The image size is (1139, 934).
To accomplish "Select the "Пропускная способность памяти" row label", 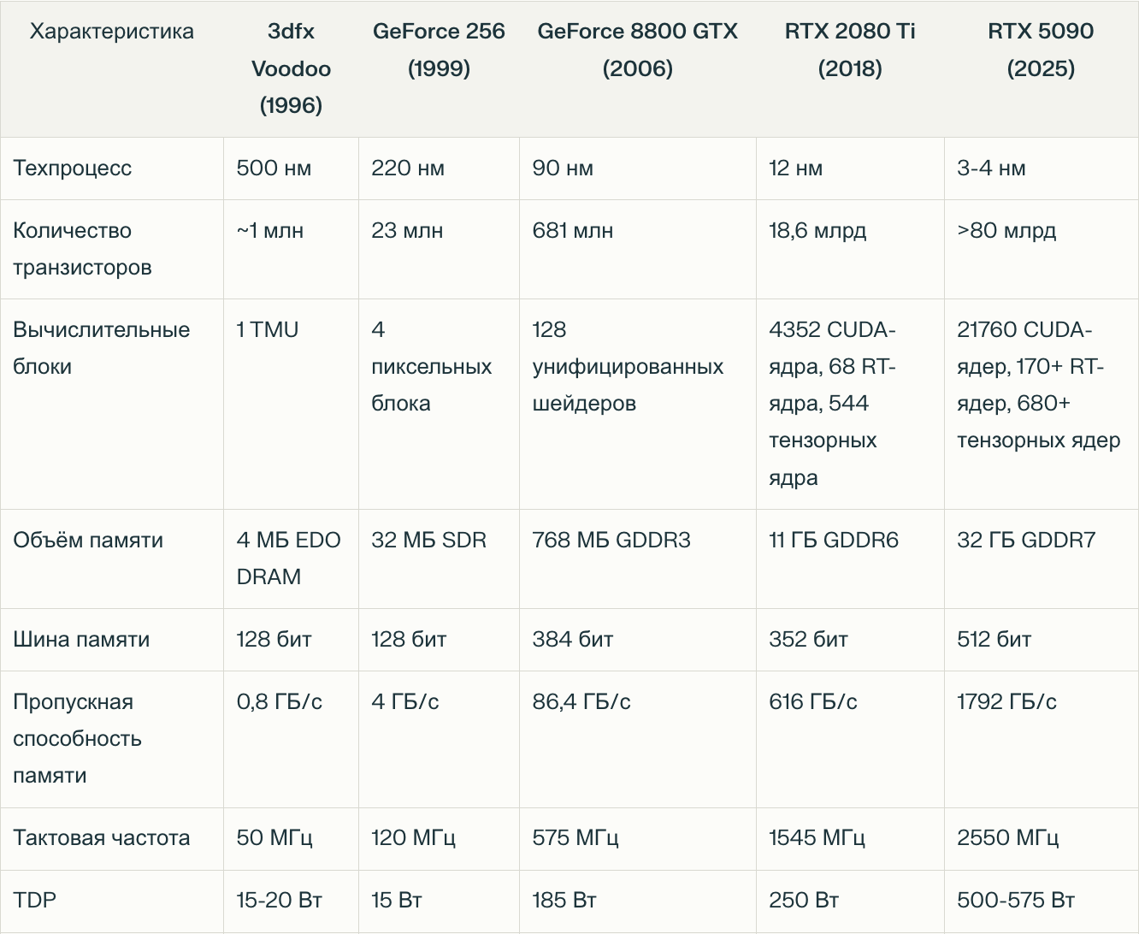I will click(x=77, y=738).
